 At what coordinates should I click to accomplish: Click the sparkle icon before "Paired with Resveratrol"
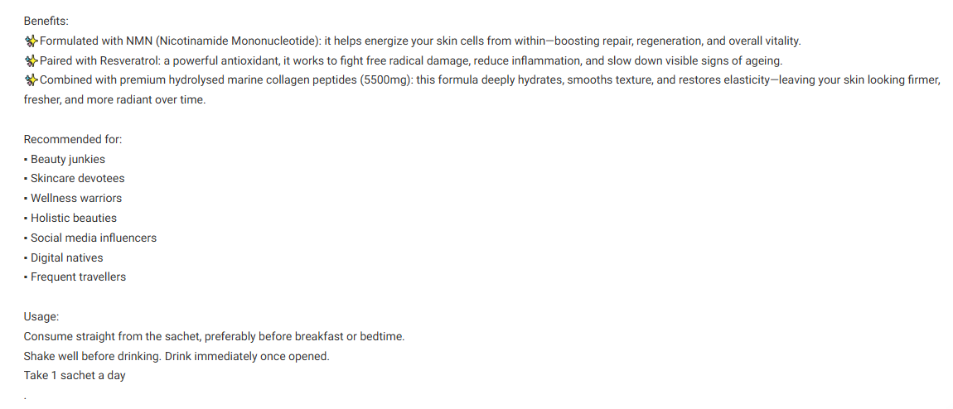[x=31, y=60]
